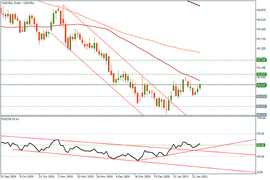Click the 94.075 price axis value

(x=261, y=10)
